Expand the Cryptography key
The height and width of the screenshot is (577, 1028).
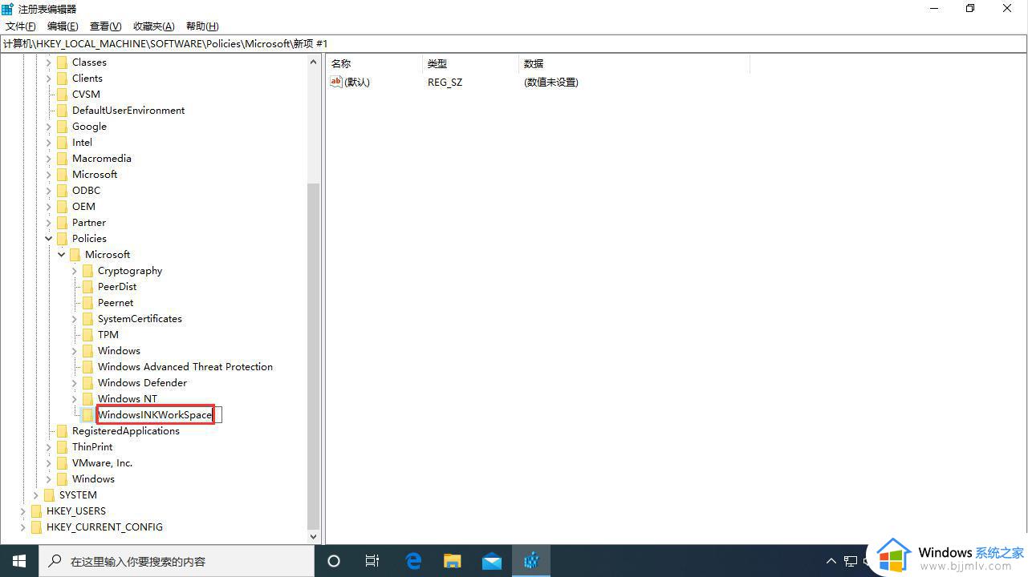pos(74,271)
